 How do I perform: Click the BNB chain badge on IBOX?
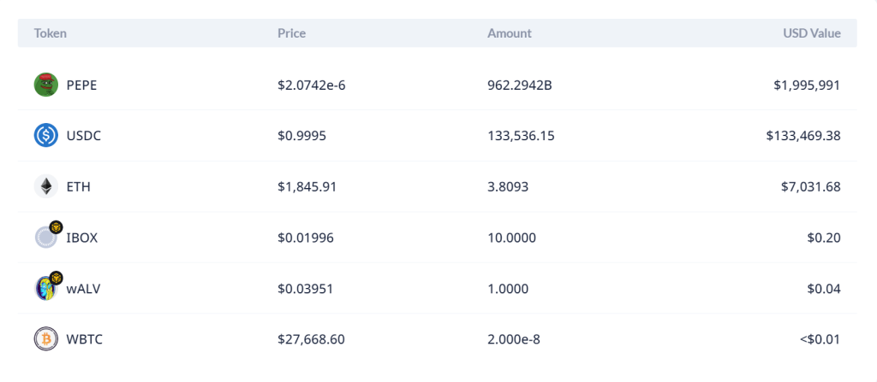[x=56, y=227]
